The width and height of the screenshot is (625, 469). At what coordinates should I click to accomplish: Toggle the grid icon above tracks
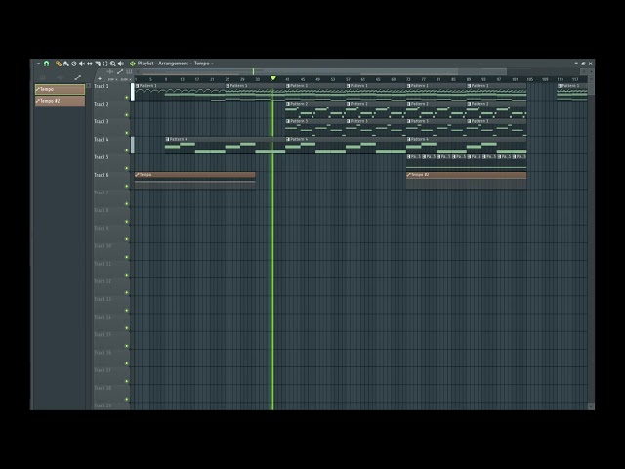point(129,71)
